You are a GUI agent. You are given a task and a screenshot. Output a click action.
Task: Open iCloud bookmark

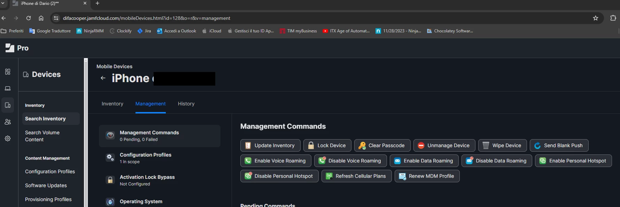(212, 31)
